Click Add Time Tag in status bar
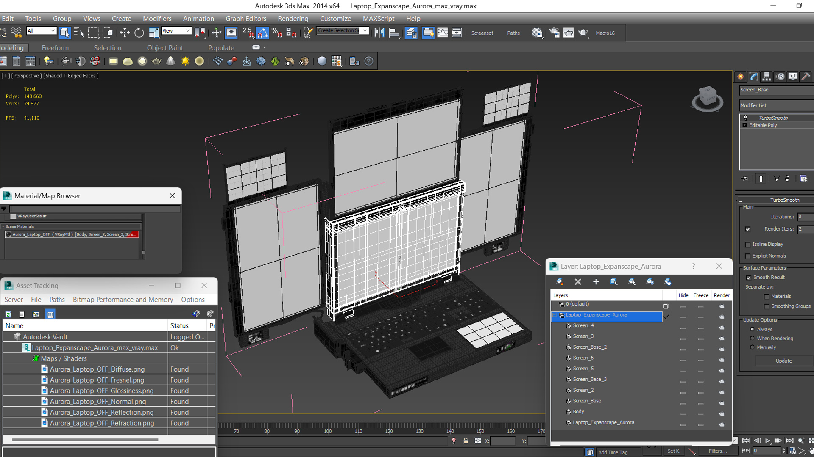The width and height of the screenshot is (814, 457). point(613,452)
